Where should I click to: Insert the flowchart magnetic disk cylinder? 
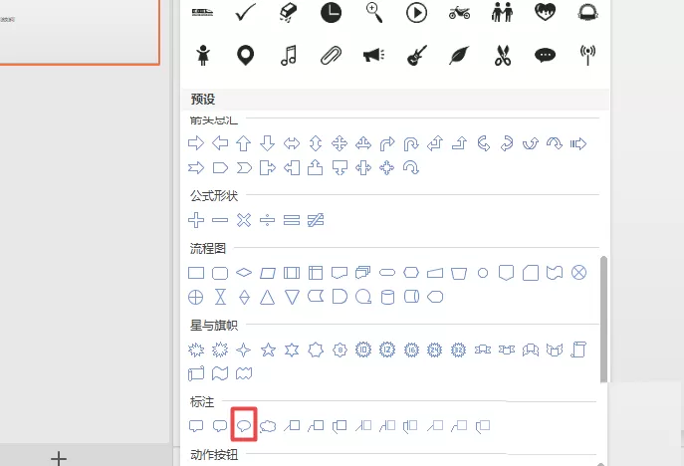tap(387, 297)
